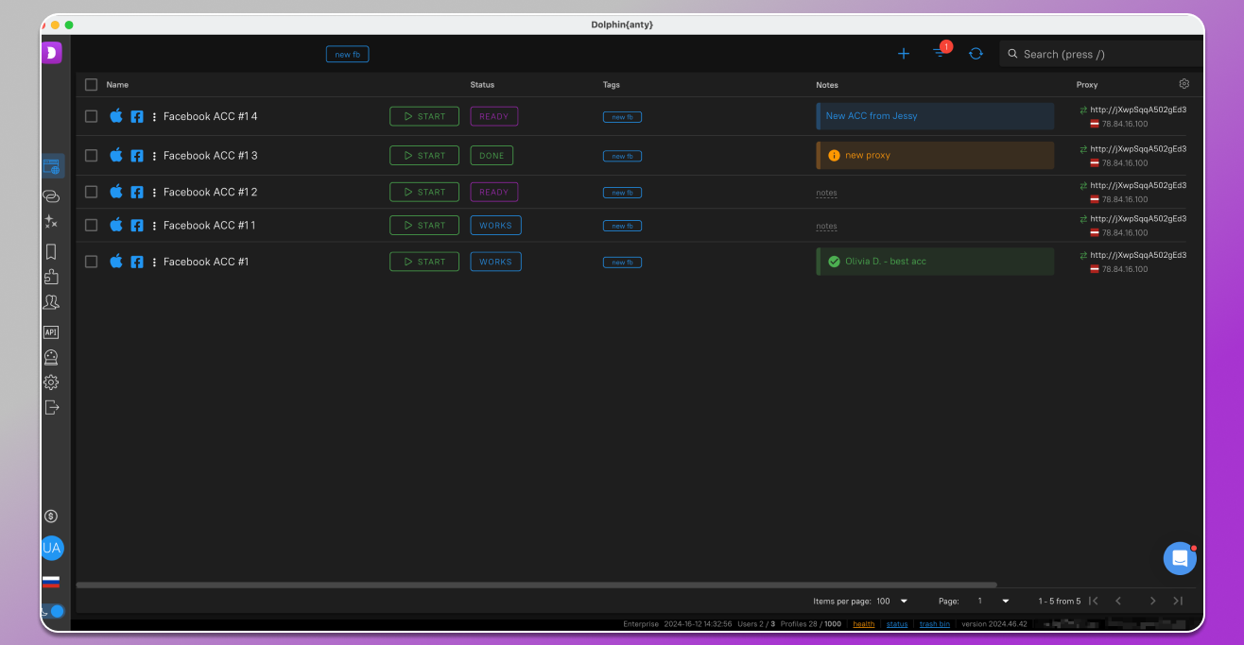Open the support chat bubble

click(1179, 558)
